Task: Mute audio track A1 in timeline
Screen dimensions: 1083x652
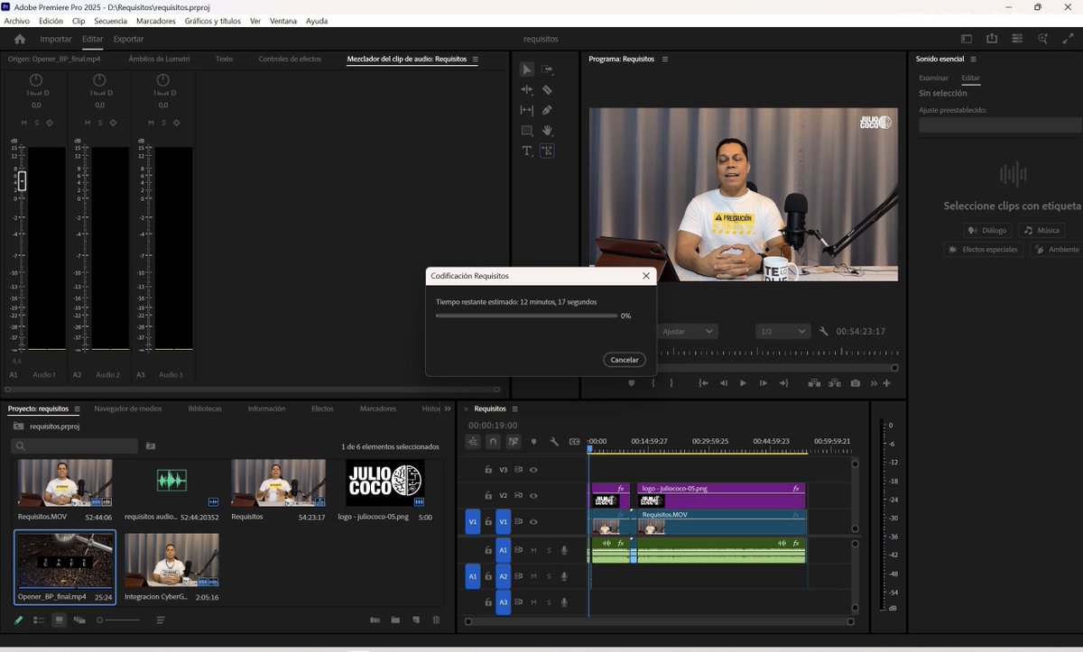Action: 533,550
